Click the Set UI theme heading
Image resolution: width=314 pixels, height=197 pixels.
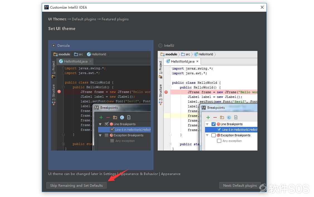point(62,29)
